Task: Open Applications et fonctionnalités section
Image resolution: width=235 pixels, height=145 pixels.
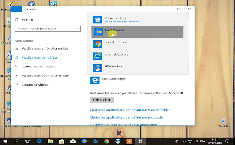Action: click(x=41, y=48)
